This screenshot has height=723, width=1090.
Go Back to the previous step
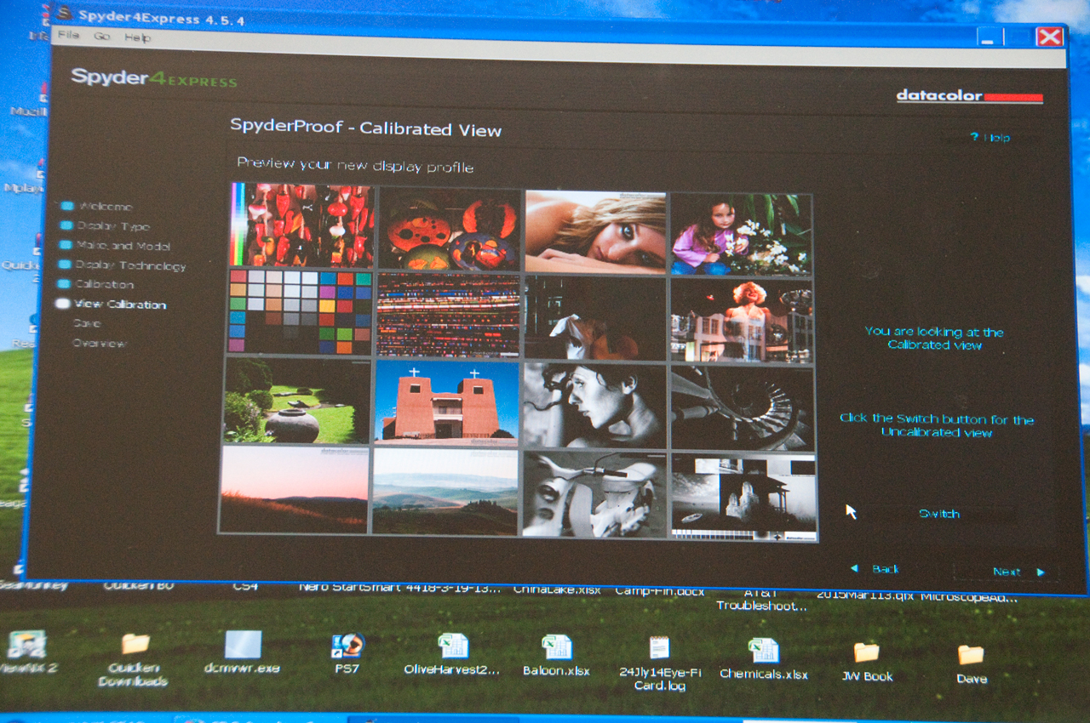click(x=876, y=568)
